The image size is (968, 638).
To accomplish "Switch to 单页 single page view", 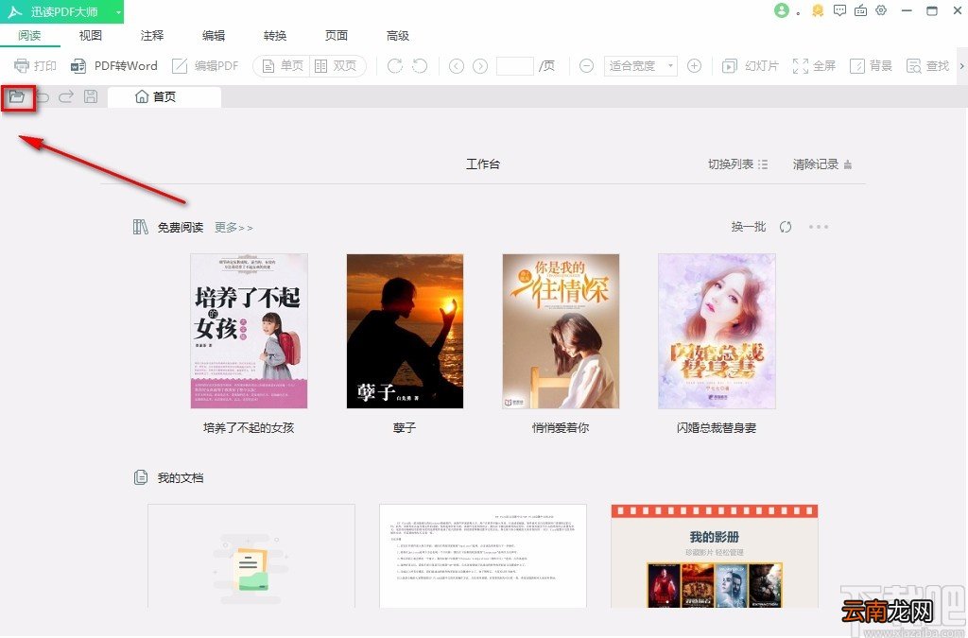I will point(282,66).
